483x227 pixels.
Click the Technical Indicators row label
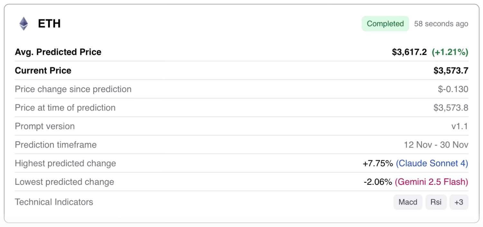pos(54,202)
